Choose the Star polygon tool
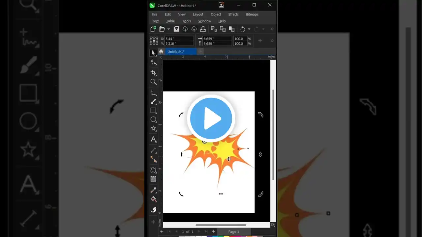The height and width of the screenshot is (237, 422). 153,128
